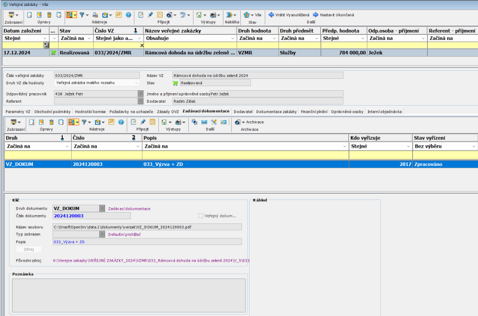The image size is (478, 316).
Task: Switch to the Dokumentace zakázky tab
Action: [x=277, y=112]
